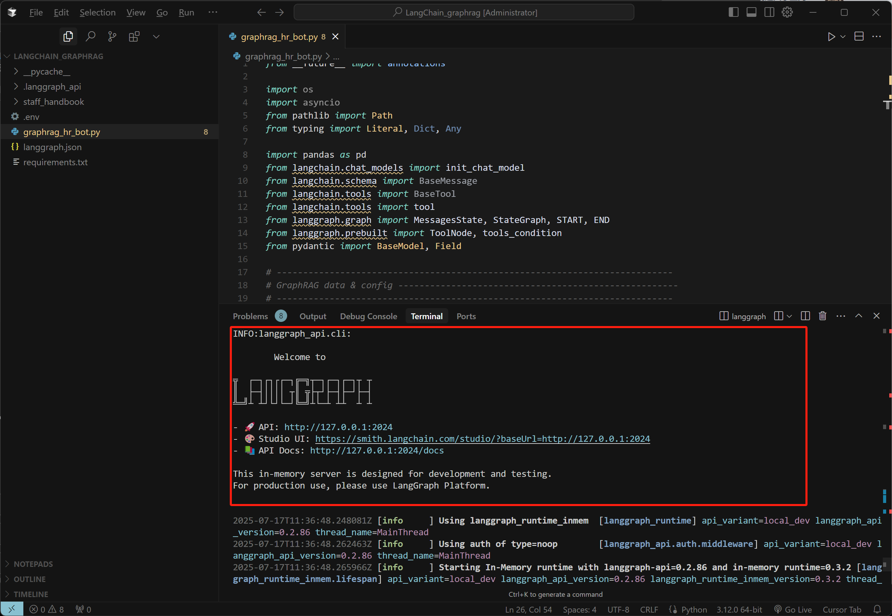Change indentation via Spaces: 4
This screenshot has height=616, width=892.
(579, 609)
